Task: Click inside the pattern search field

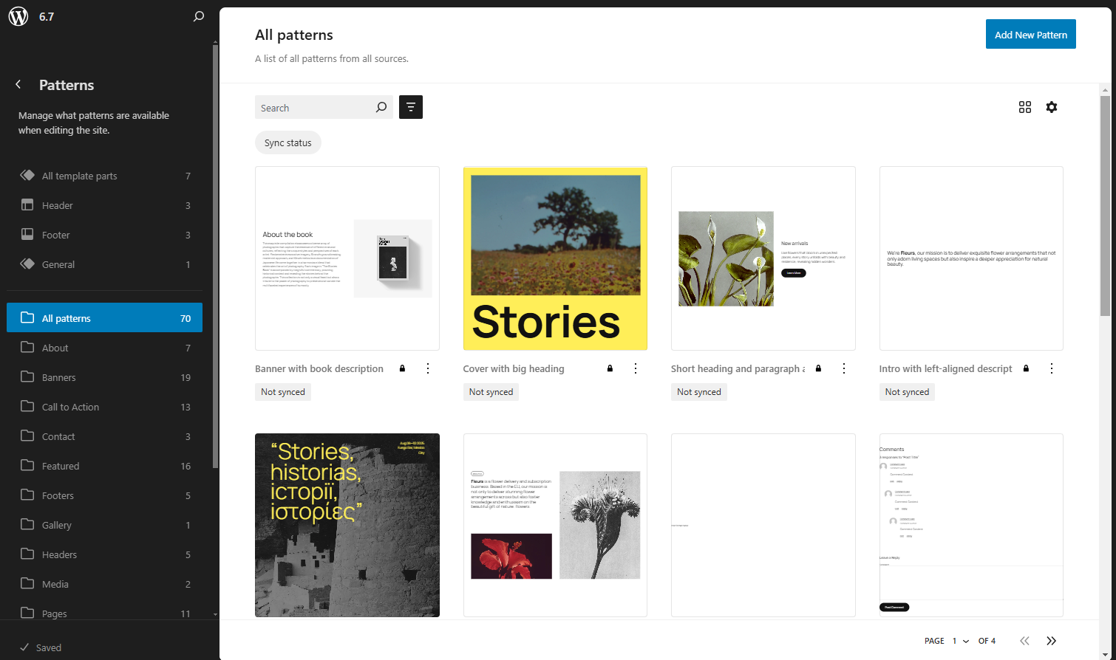Action: pyautogui.click(x=318, y=107)
